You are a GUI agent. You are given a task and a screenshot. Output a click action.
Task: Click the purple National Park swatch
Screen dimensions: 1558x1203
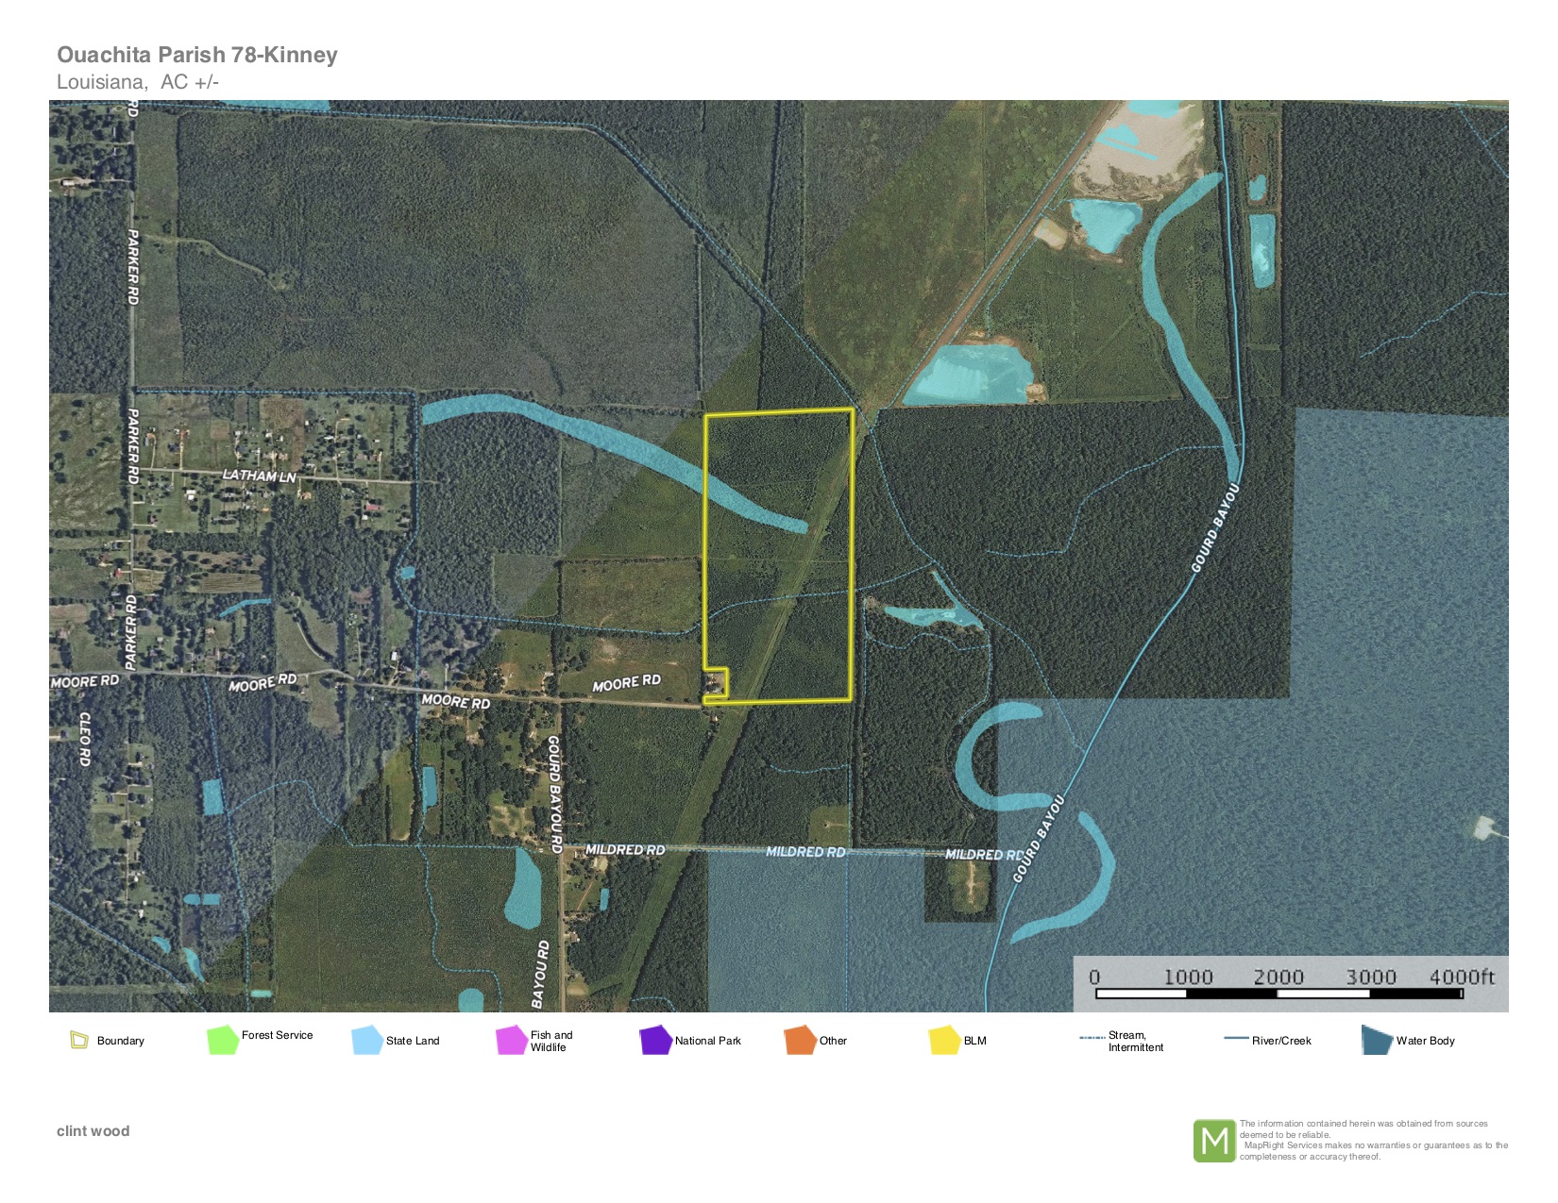point(655,1040)
